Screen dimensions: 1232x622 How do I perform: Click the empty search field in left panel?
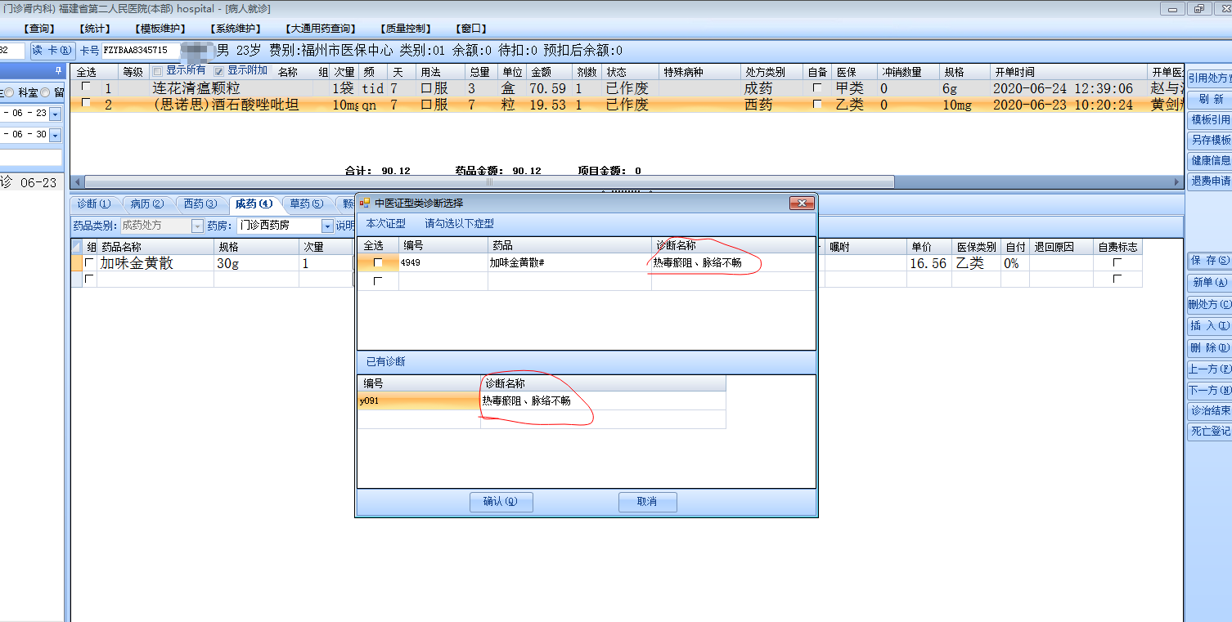[x=31, y=158]
